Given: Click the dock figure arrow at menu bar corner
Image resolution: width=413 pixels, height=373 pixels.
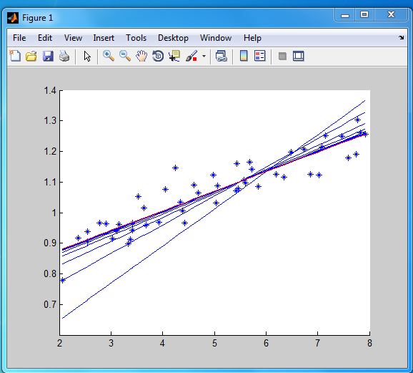Looking at the screenshot, I should pos(401,38).
